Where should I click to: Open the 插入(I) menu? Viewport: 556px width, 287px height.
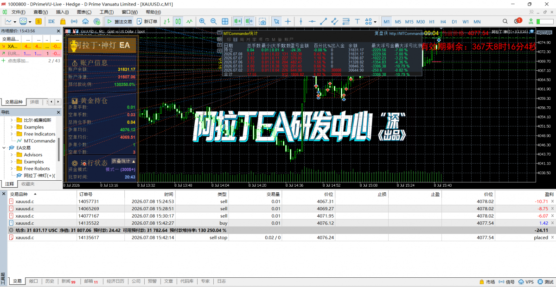click(63, 12)
